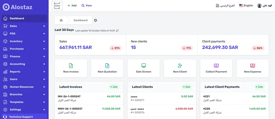Click Live badge on Latest Client Payments
The width and height of the screenshot is (275, 119).
[259, 87]
